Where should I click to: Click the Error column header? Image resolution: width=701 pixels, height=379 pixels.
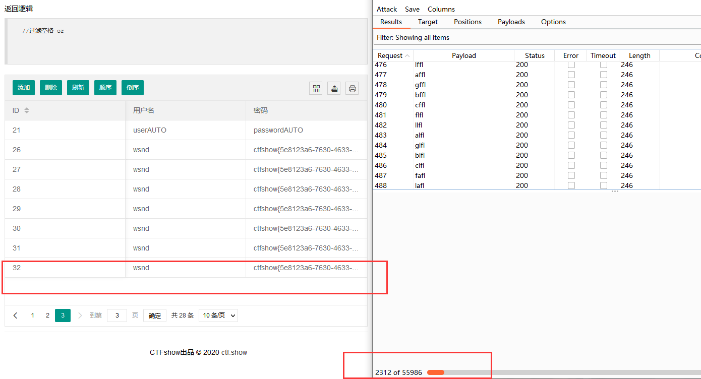click(x=571, y=55)
